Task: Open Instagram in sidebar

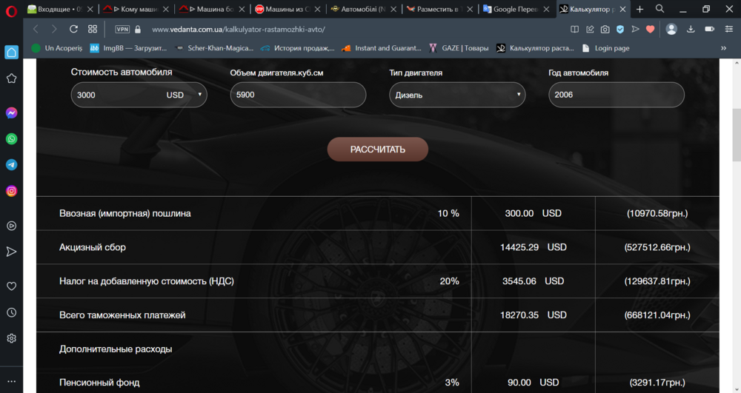Action: click(x=11, y=191)
